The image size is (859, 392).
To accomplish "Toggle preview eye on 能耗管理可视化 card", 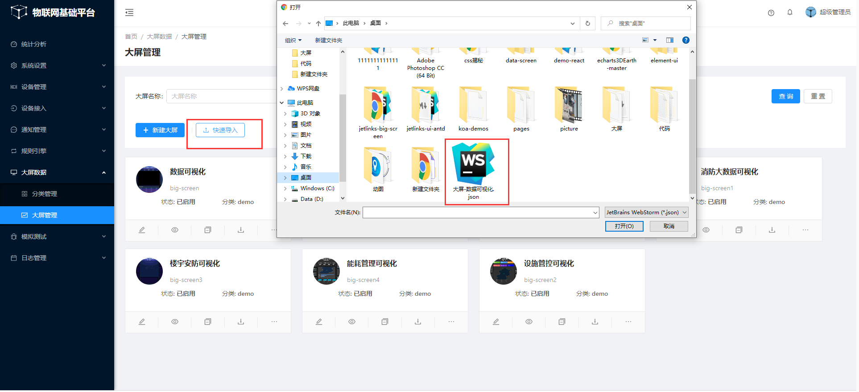I will click(x=352, y=322).
